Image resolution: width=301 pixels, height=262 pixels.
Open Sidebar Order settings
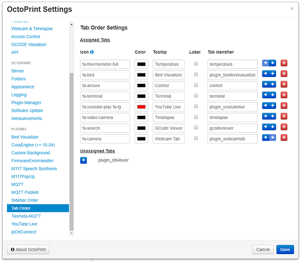coord(25,200)
